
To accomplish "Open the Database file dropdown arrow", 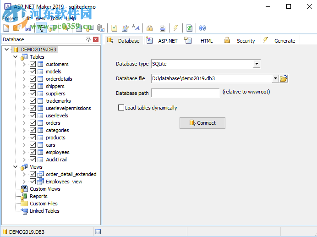I will (x=275, y=78).
